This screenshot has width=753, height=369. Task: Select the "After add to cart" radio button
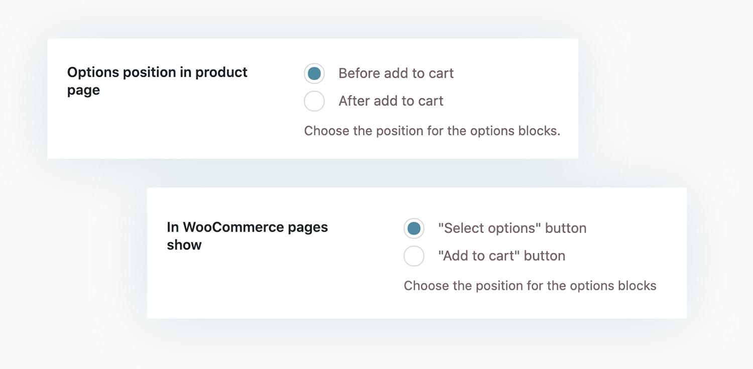(314, 101)
